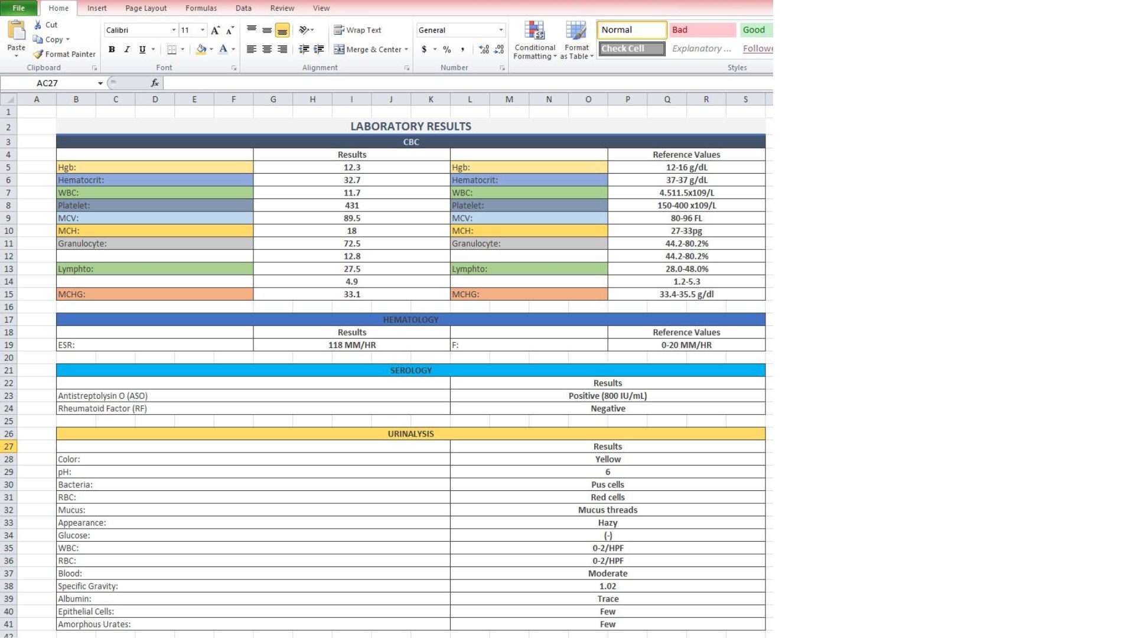This screenshot has height=638, width=1134.
Task: Apply the Check Cell style
Action: [631, 48]
